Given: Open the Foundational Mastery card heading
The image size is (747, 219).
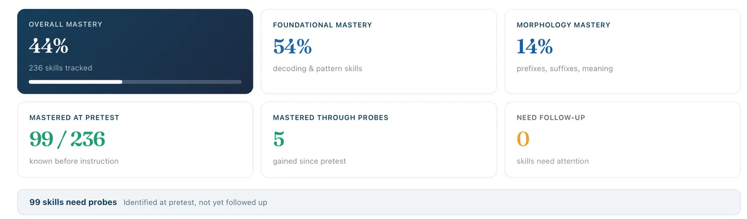Looking at the screenshot, I should coord(322,25).
